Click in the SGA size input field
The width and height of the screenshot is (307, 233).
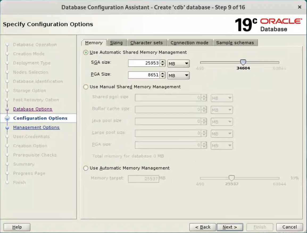(144, 63)
